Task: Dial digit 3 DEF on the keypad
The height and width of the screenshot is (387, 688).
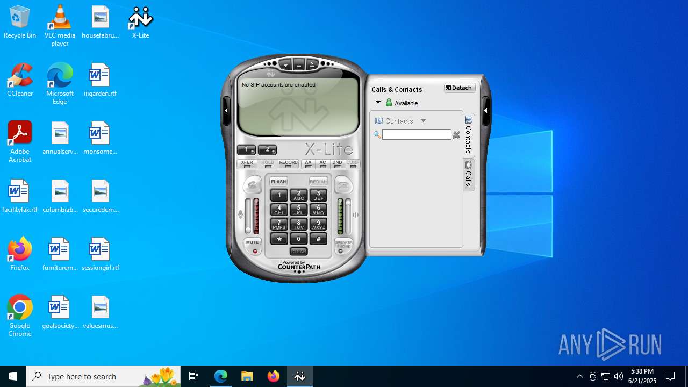Action: (x=318, y=195)
